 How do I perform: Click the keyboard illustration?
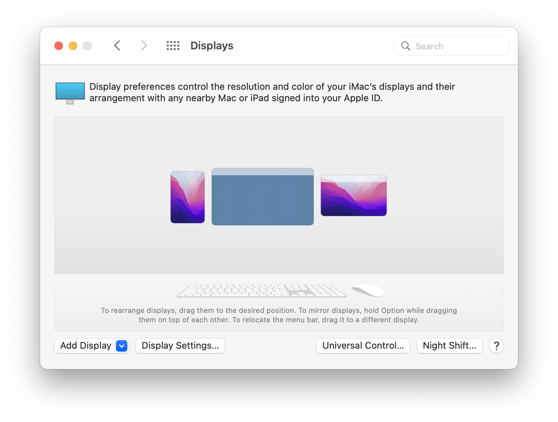[x=261, y=291]
